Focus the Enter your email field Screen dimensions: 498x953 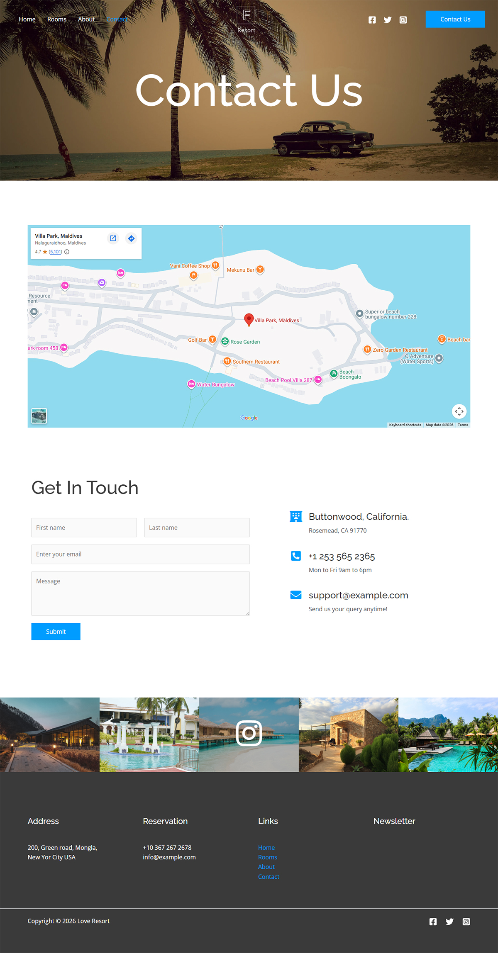(140, 554)
